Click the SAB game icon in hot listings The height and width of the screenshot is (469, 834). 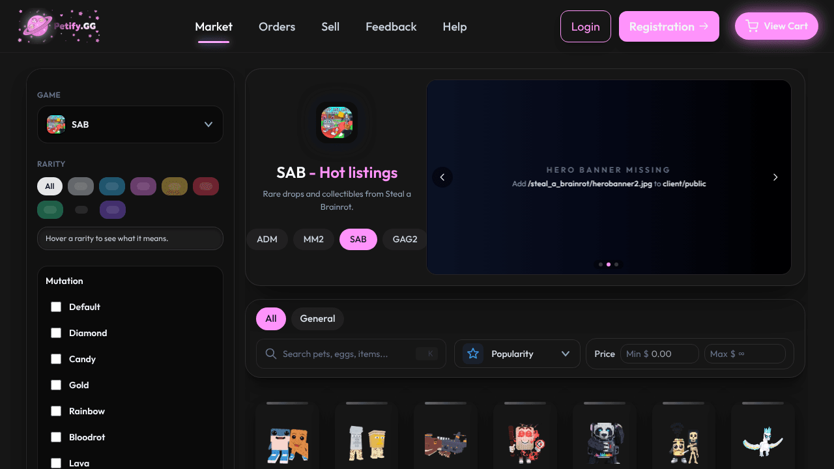pyautogui.click(x=337, y=122)
